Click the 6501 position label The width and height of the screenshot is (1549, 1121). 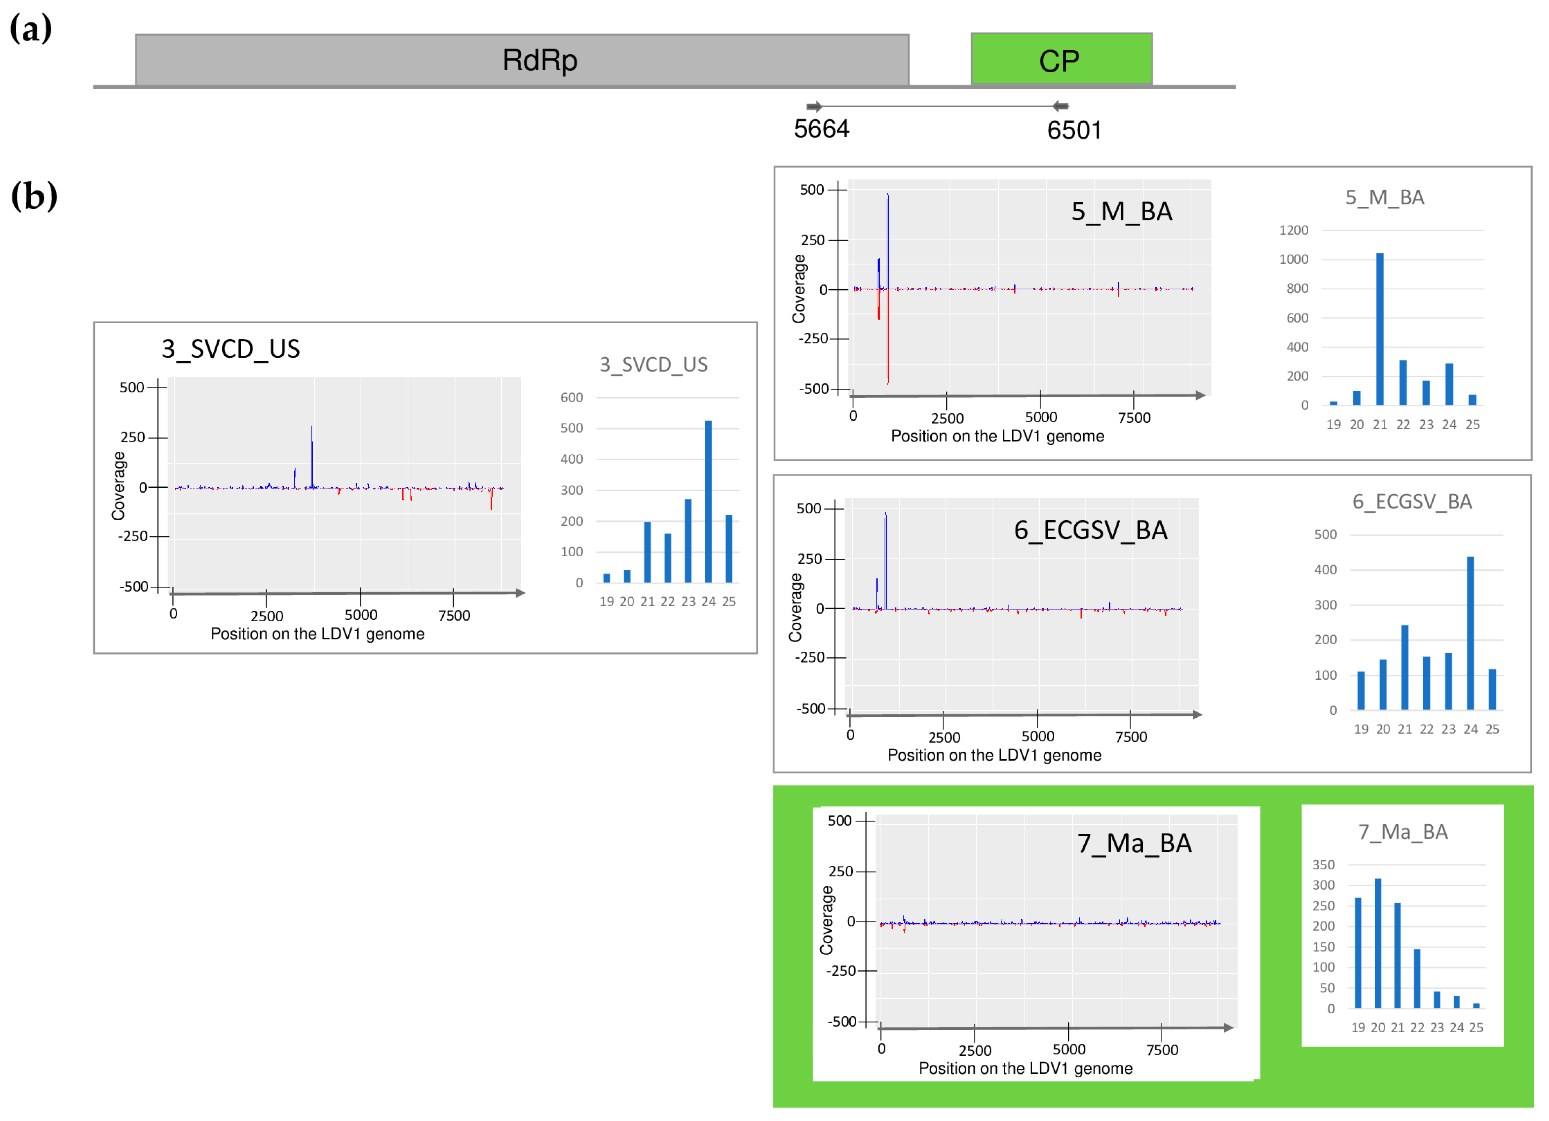pyautogui.click(x=1074, y=130)
